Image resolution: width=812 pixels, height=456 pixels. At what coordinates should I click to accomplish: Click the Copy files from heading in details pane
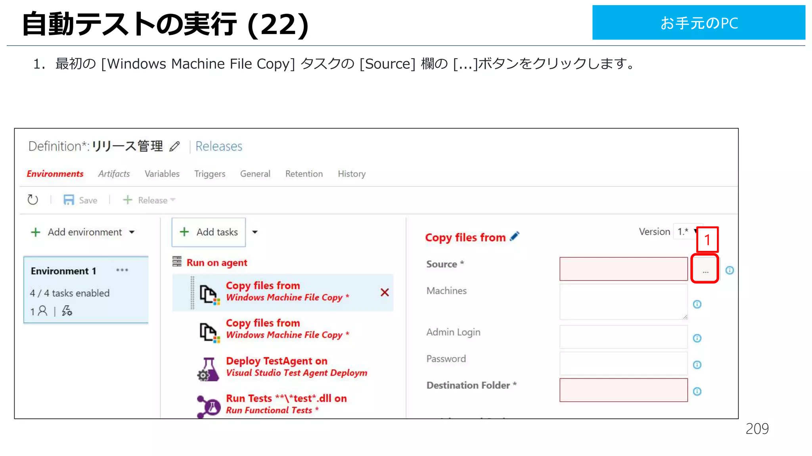[x=465, y=237]
